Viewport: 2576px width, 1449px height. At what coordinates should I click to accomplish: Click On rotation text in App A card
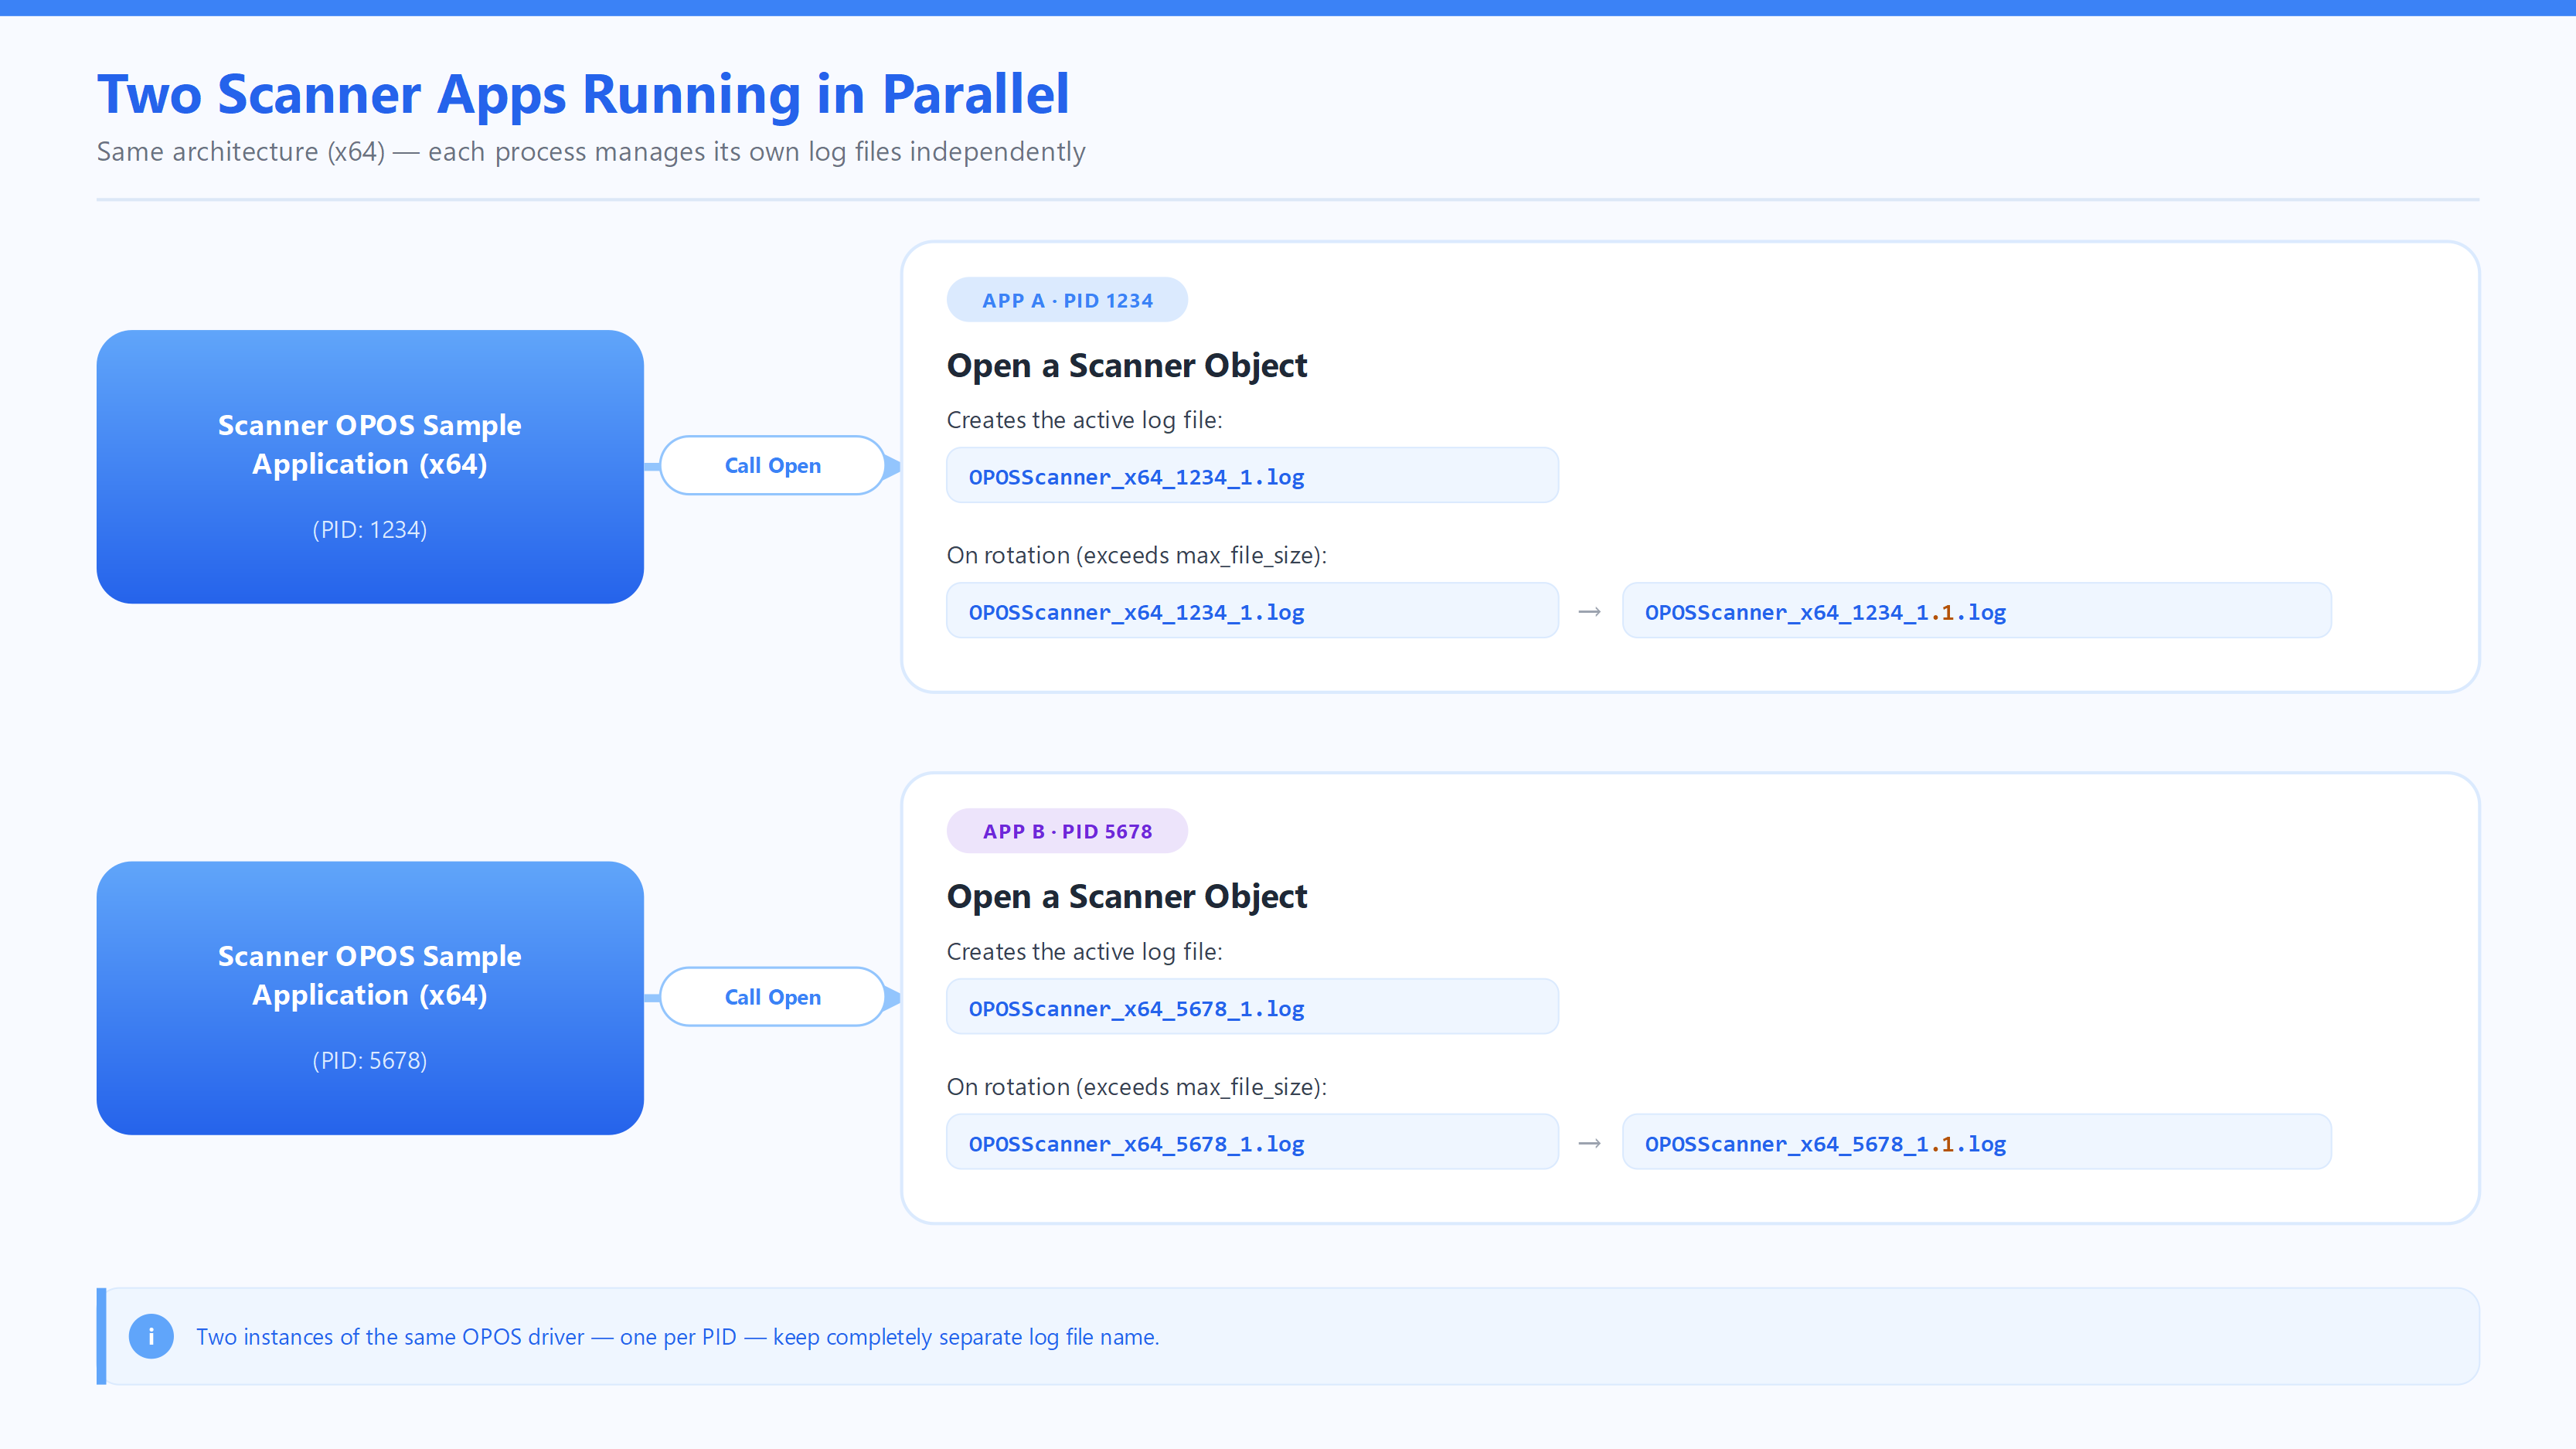[1137, 556]
